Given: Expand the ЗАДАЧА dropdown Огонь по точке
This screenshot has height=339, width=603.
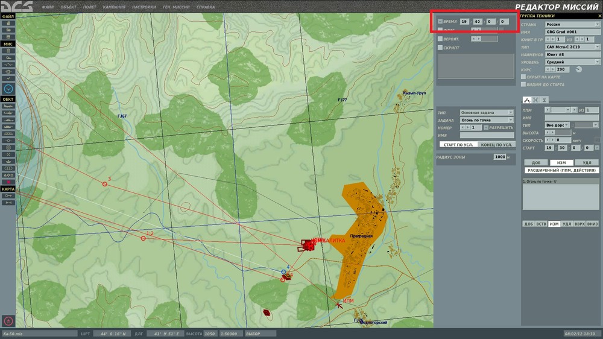Looking at the screenshot, I should (x=486, y=120).
